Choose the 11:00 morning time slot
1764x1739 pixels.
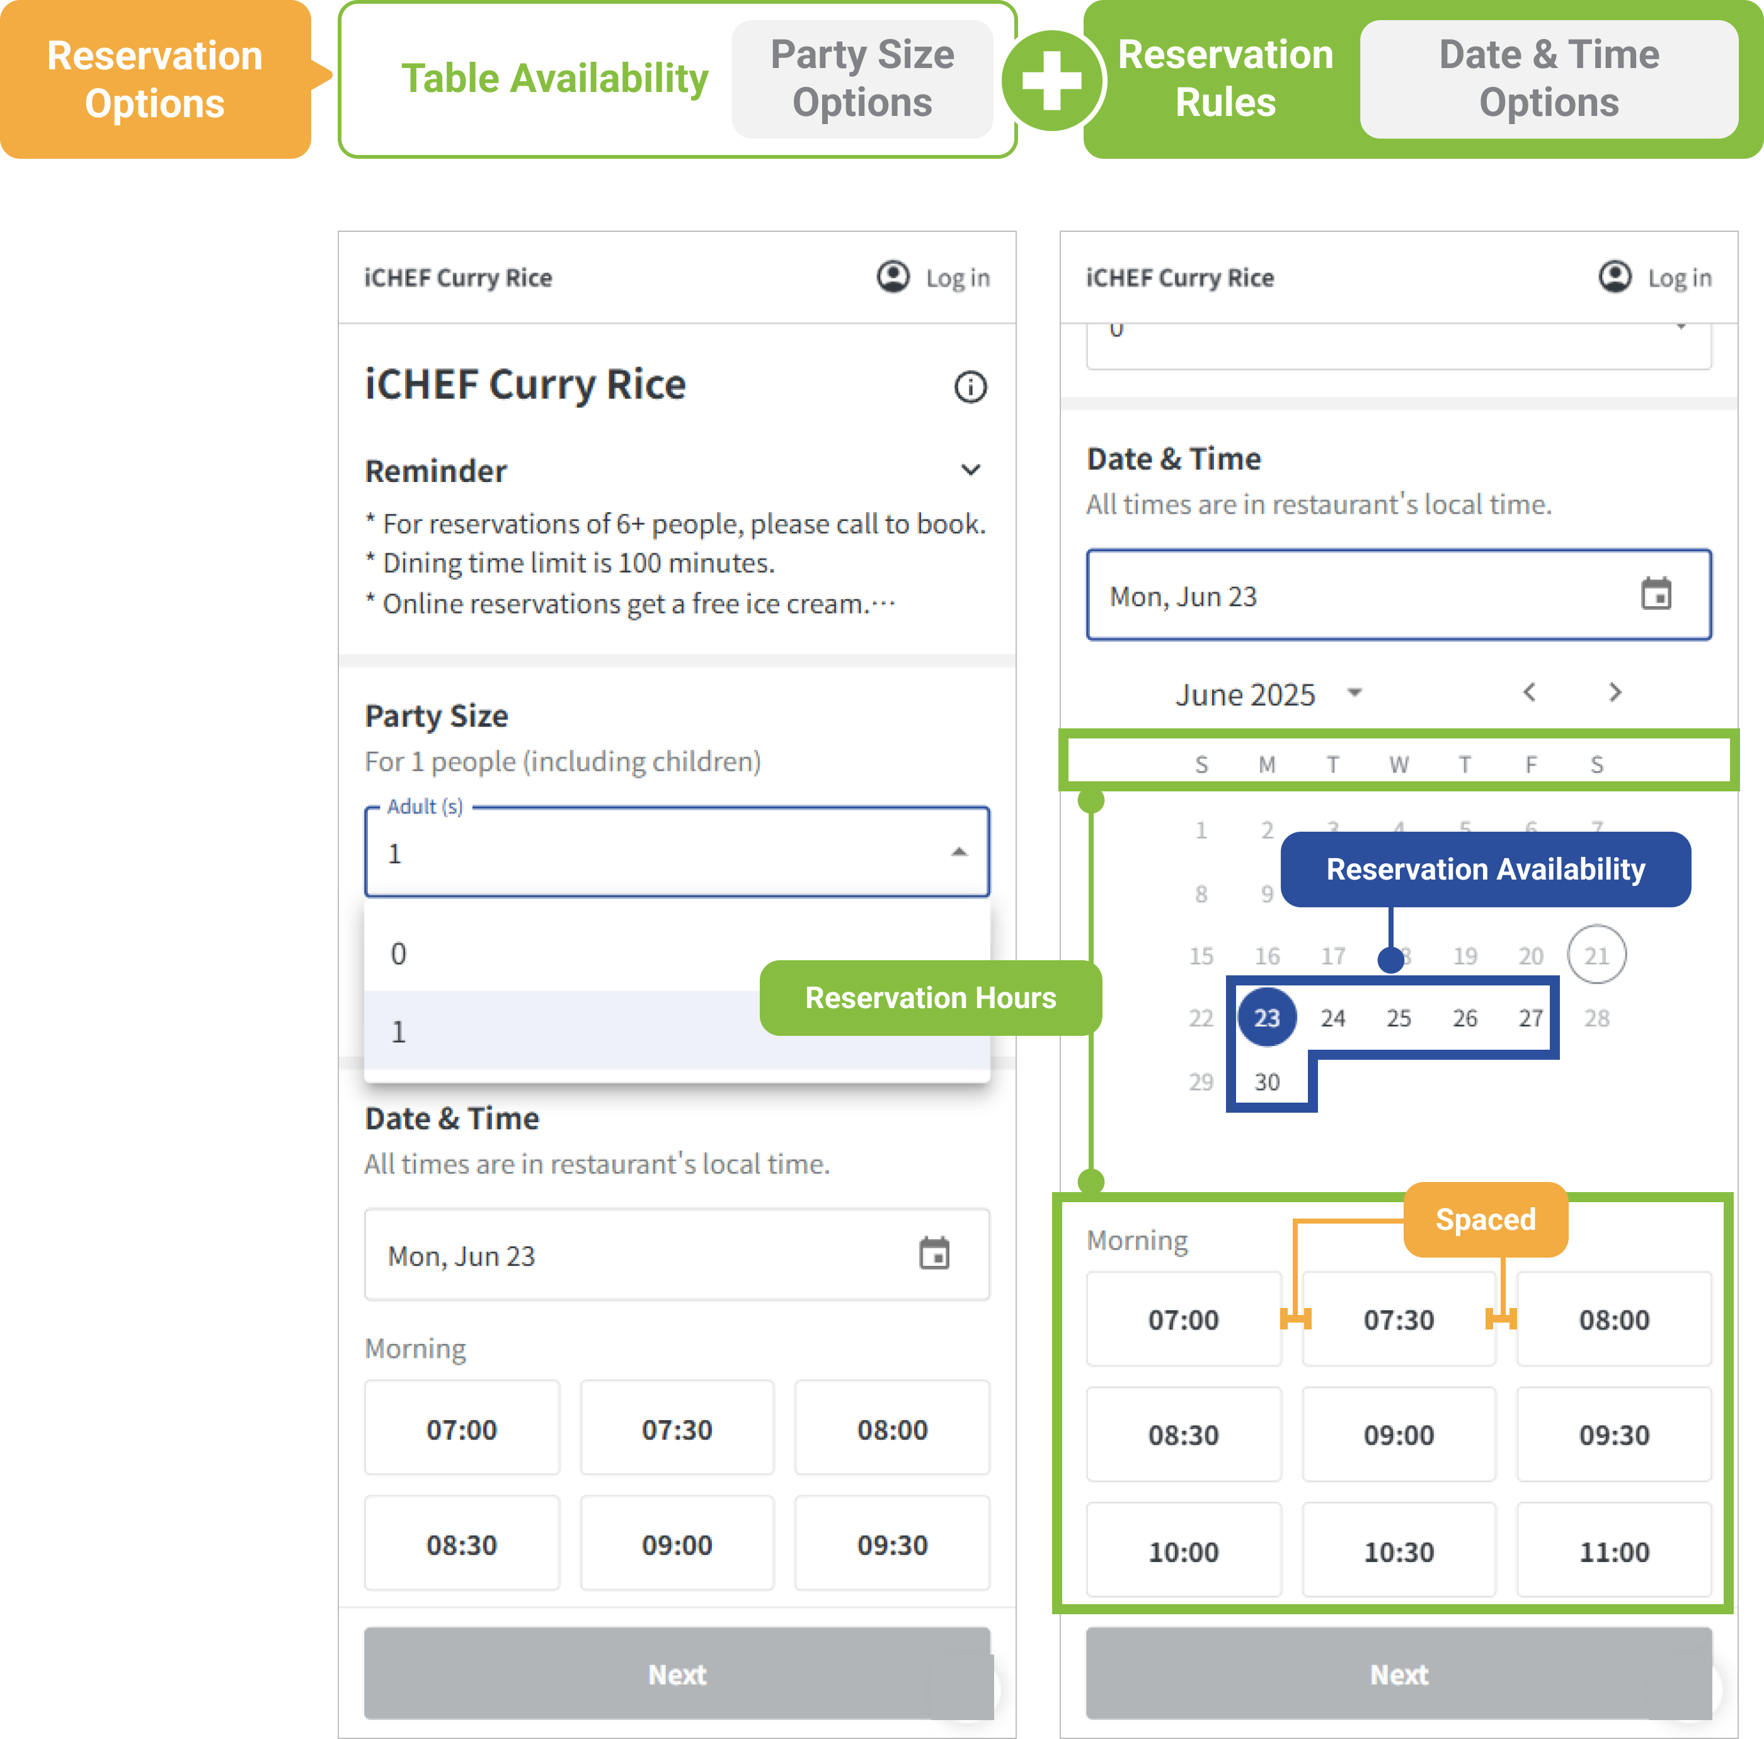[x=1613, y=1551]
